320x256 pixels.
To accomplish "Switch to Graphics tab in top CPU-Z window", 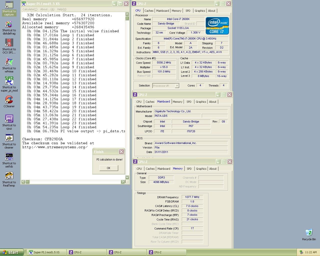I will pos(200,11).
